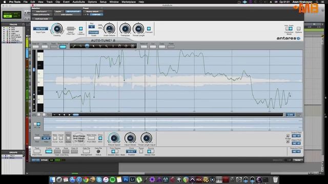Click the Tracking knob
Image resolution: width=328 pixels, height=184 pixels.
[x=57, y=29]
